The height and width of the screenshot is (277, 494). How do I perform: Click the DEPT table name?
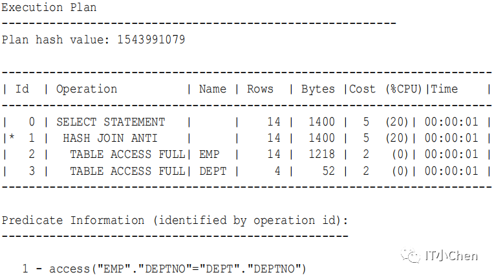(x=213, y=171)
